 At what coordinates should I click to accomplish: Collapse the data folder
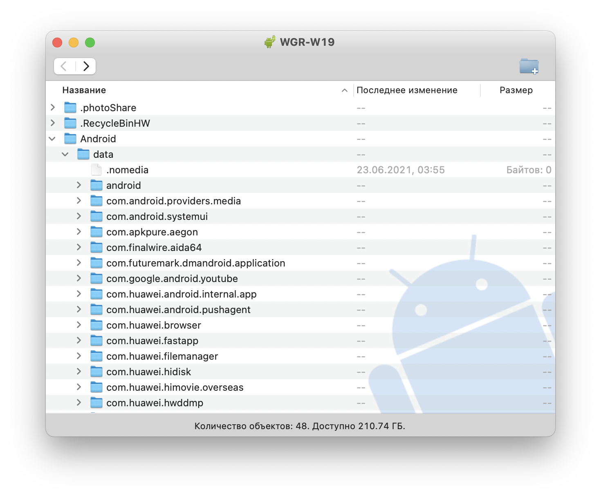[x=65, y=154]
